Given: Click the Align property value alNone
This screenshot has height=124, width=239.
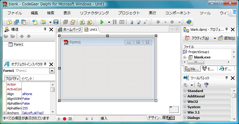Looking at the screenshot, I should click(36, 94).
